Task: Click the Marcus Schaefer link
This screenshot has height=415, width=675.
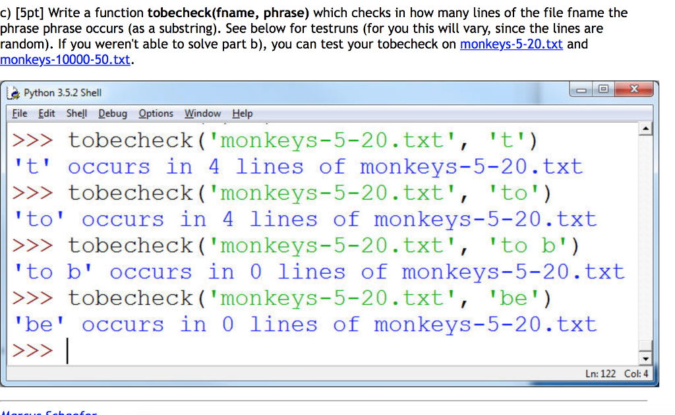Action: click(x=48, y=412)
